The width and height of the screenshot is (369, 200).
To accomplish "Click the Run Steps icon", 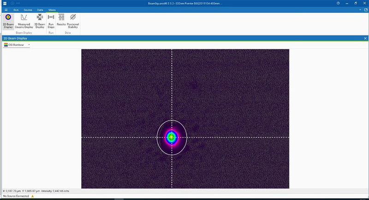I will tap(51, 22).
